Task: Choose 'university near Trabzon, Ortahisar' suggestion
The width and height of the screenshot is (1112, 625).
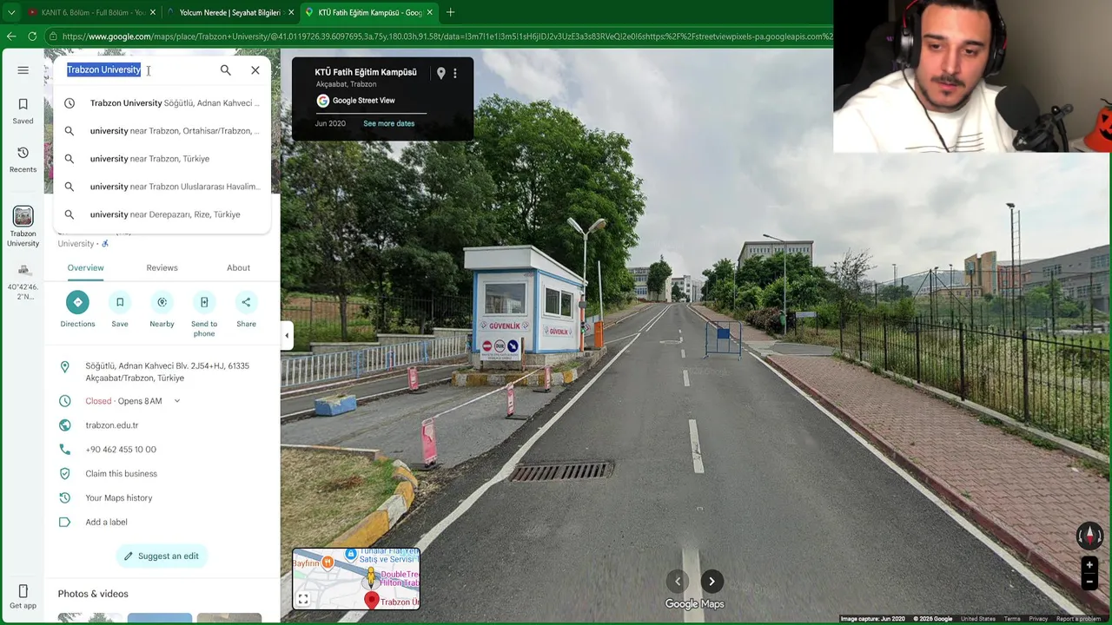Action: coord(162,131)
